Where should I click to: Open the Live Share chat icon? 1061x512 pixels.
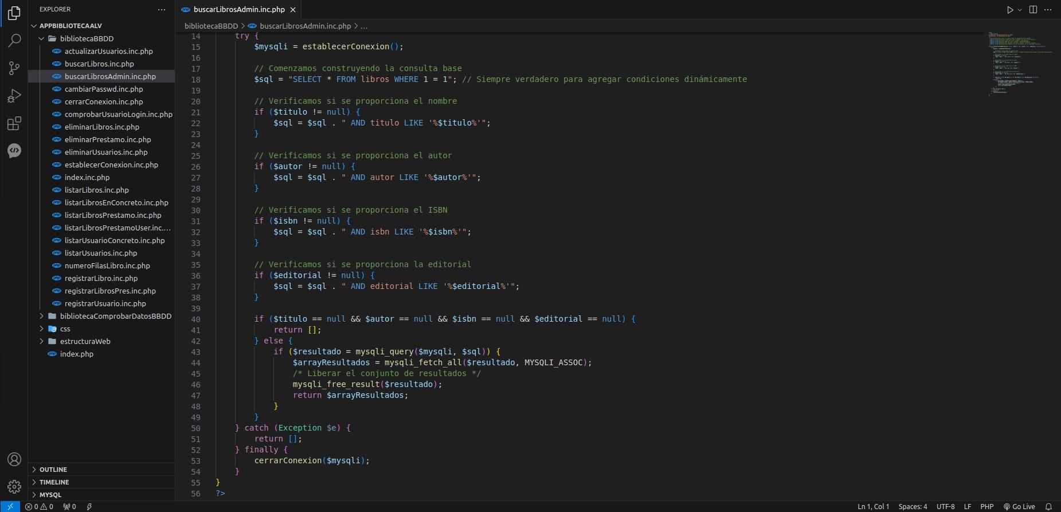click(14, 150)
